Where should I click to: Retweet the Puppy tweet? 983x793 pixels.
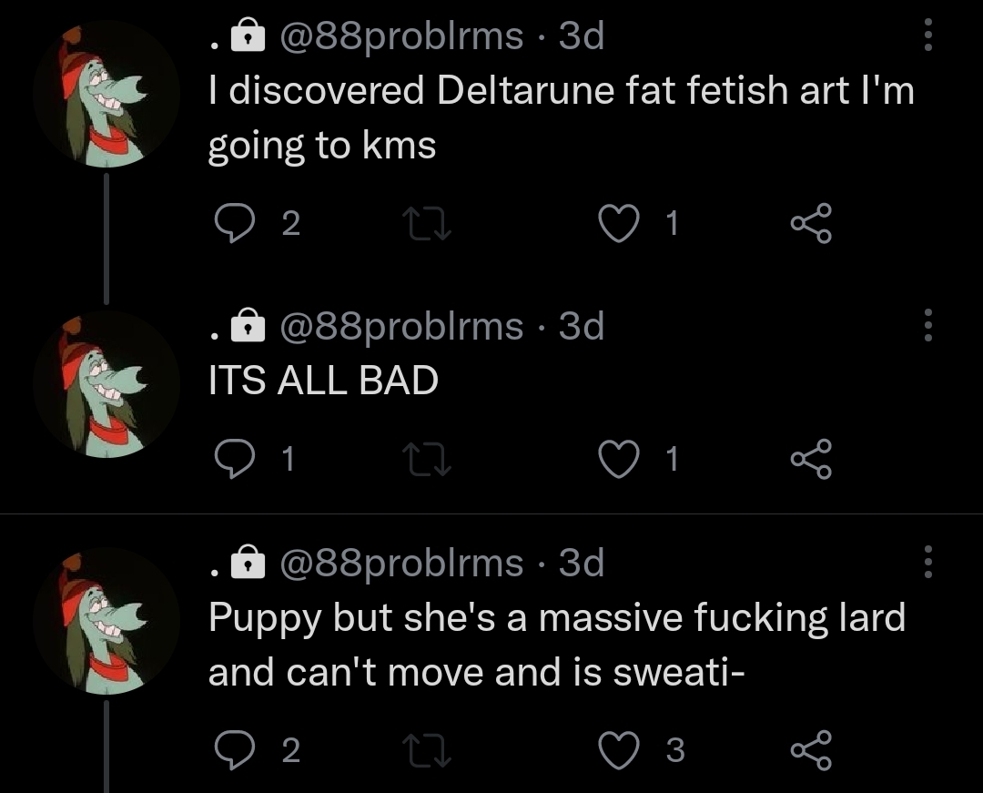(427, 750)
